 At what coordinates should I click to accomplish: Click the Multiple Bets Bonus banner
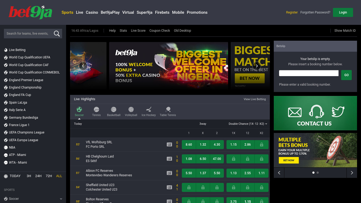pyautogui.click(x=315, y=150)
